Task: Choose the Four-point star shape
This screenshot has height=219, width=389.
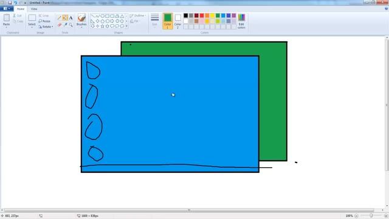Action: [97, 26]
